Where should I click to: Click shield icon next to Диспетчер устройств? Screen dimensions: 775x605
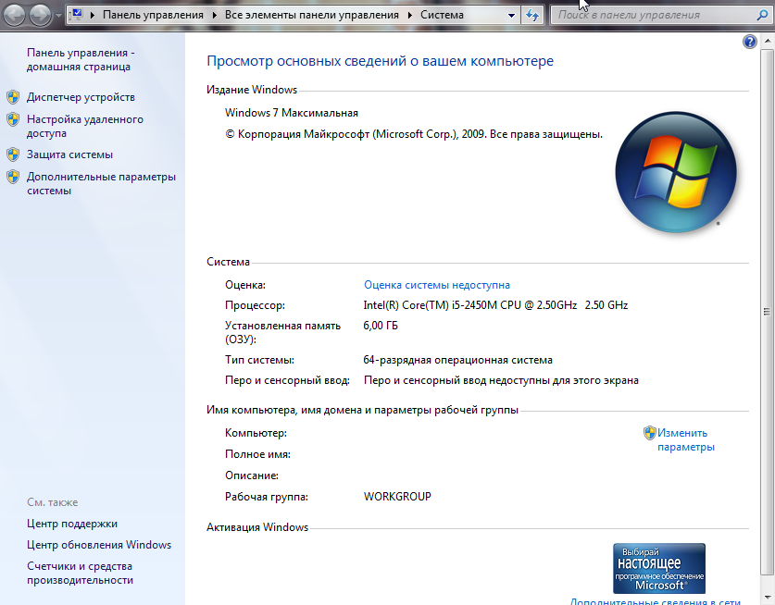(13, 97)
